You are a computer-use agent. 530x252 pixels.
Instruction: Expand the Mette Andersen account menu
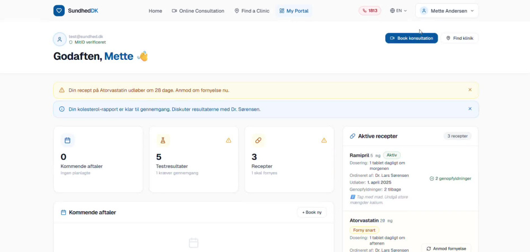(x=446, y=11)
